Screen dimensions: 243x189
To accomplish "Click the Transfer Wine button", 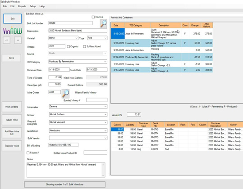I will pos(12,146).
